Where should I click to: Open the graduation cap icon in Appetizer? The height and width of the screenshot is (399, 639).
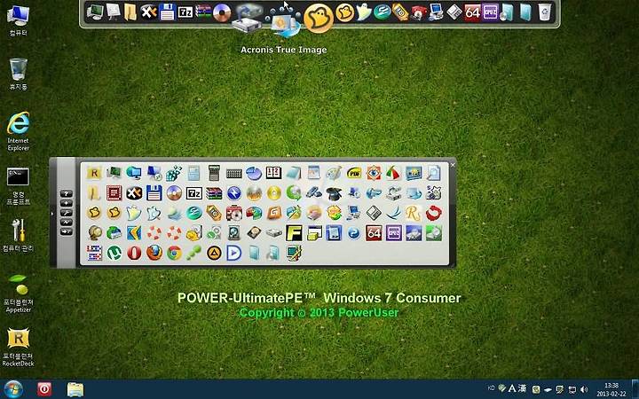click(x=334, y=193)
